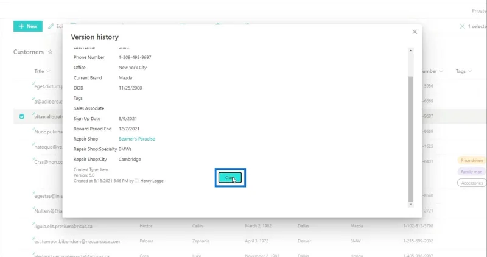487x257 pixels.
Task: Click phone number value 1-309-493-9697
Action: click(x=135, y=57)
